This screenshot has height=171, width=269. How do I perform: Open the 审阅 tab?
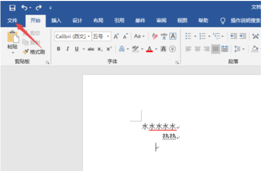coord(161,21)
